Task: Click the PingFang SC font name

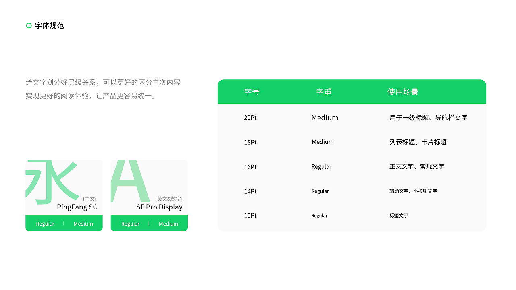Action: coord(77,207)
